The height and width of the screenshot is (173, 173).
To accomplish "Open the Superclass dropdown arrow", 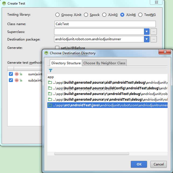I will tap(147, 32).
